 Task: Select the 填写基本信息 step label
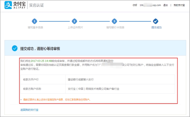tap(35, 27)
